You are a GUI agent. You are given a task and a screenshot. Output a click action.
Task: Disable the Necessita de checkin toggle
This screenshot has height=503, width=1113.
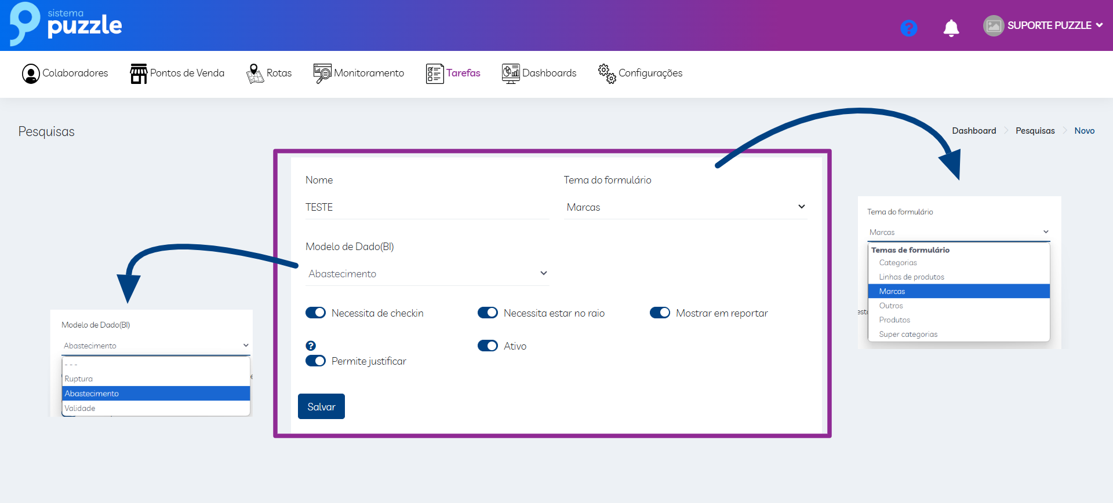pyautogui.click(x=316, y=313)
